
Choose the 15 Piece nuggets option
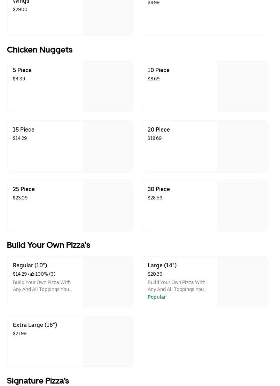coord(24,129)
